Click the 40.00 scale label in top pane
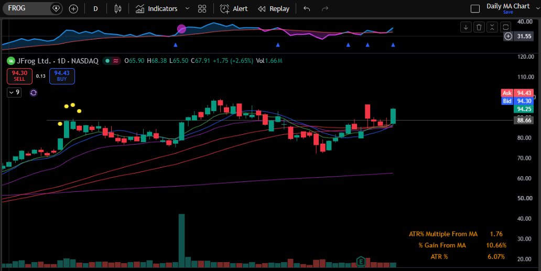The width and height of the screenshot is (541, 271). [525, 21]
